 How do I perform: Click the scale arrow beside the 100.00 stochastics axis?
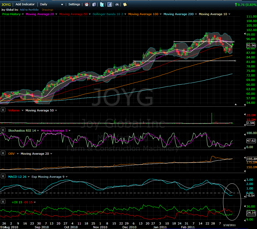[x=245, y=135]
